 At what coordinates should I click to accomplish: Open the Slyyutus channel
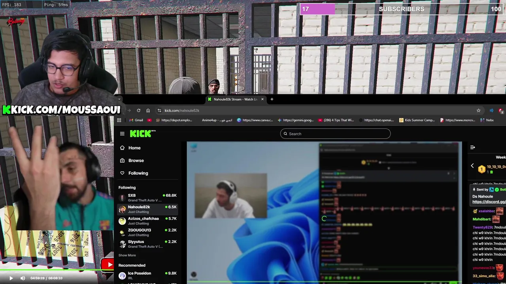[147, 244]
